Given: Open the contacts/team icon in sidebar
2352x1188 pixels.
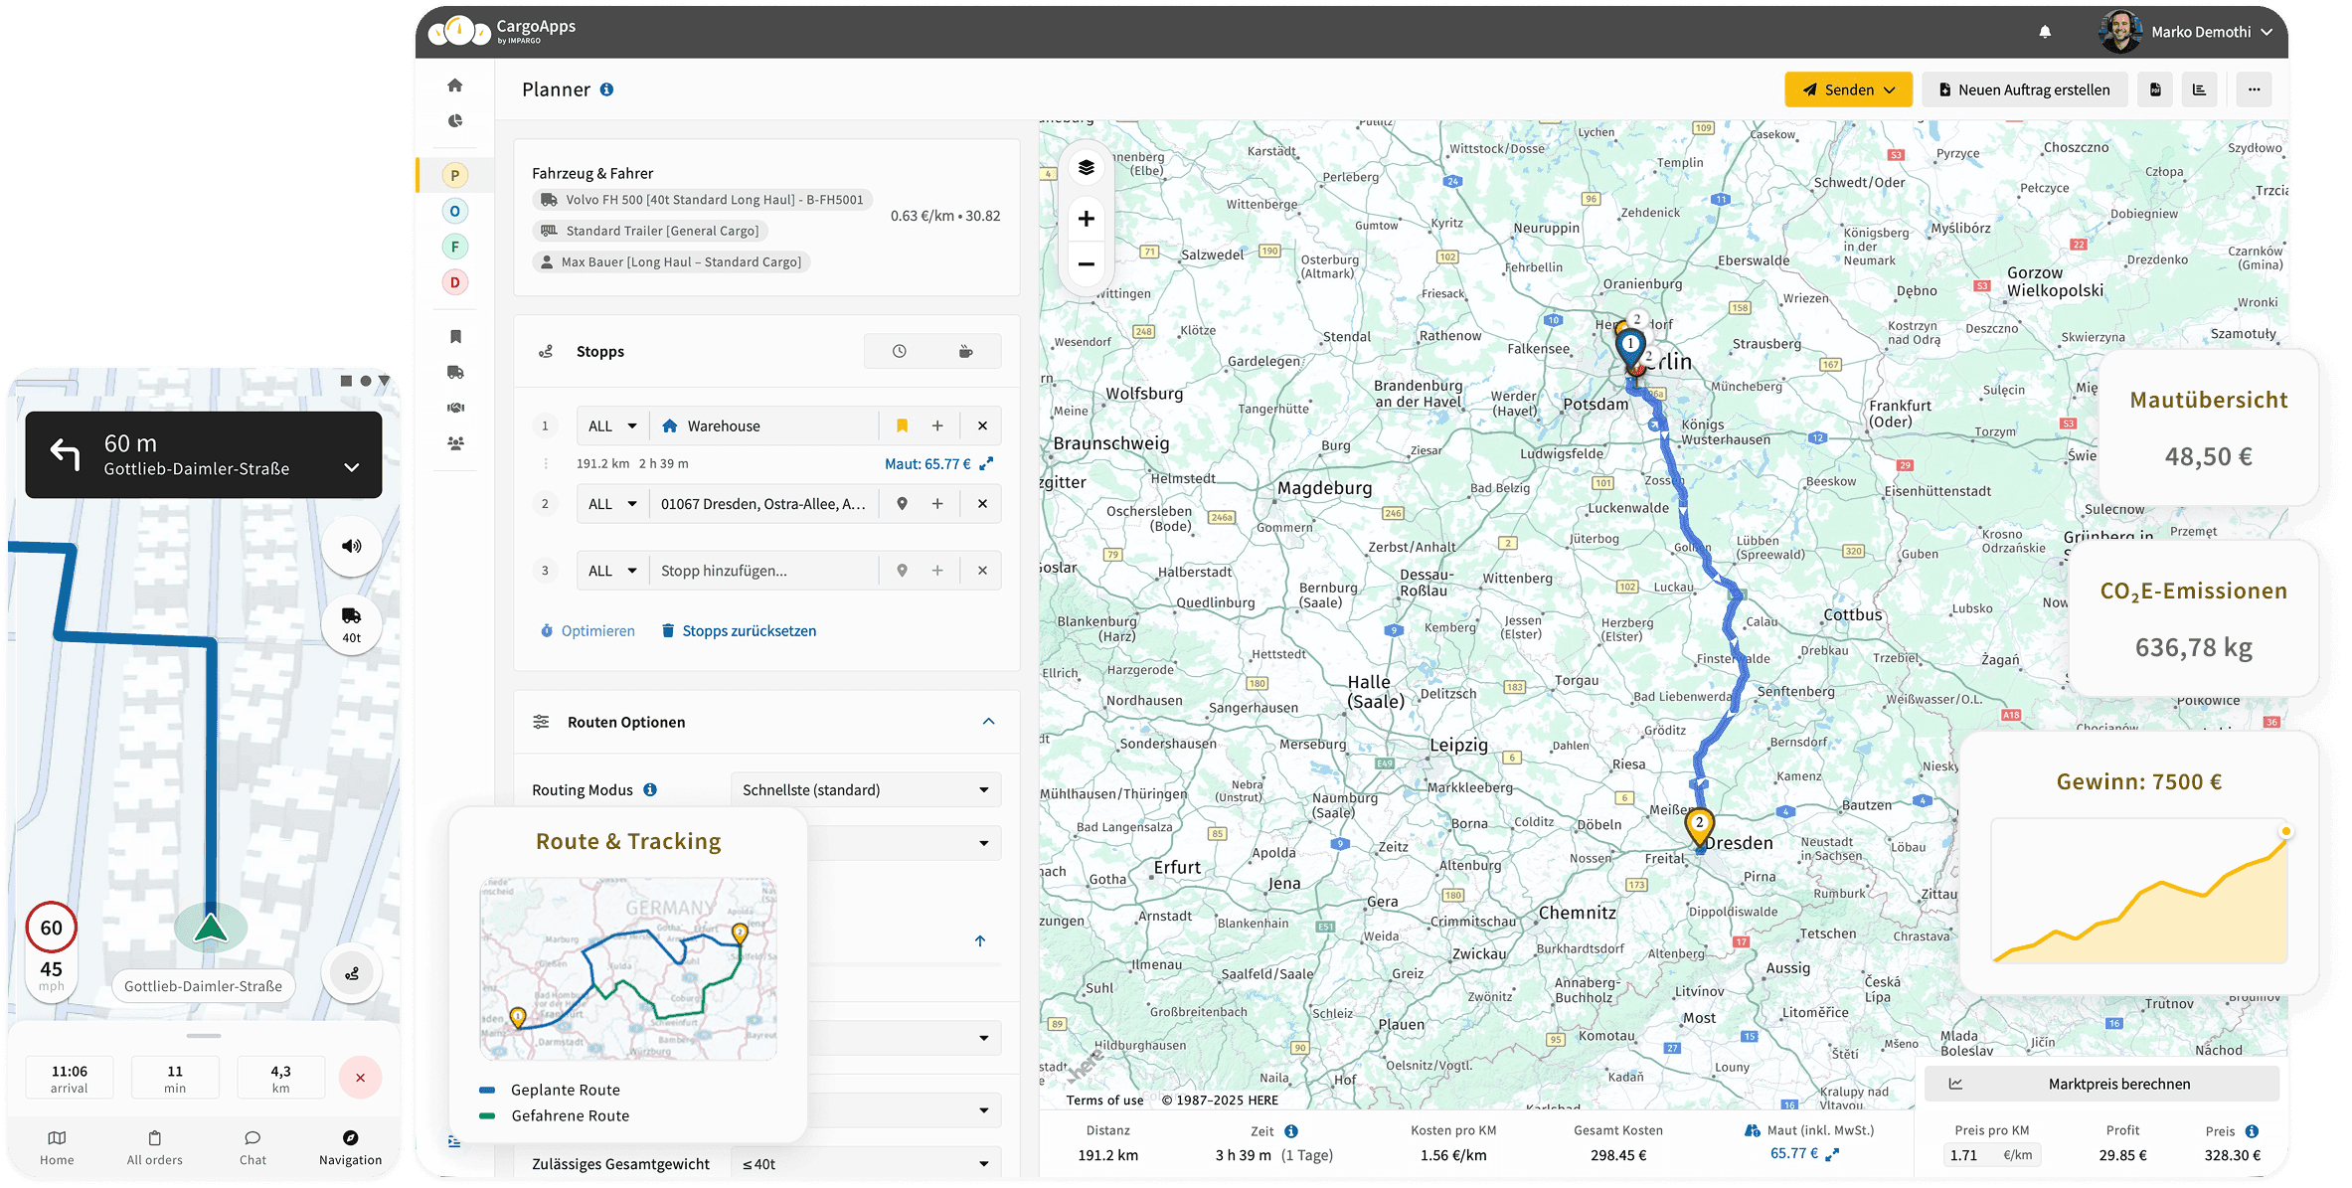Looking at the screenshot, I should (x=455, y=442).
